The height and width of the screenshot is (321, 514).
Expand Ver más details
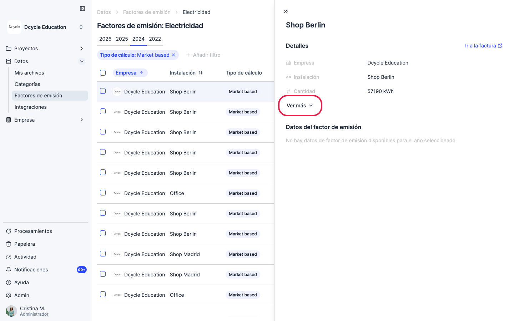click(300, 106)
